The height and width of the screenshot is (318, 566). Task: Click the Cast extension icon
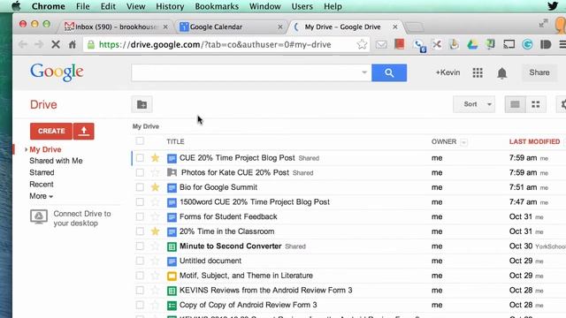tap(509, 44)
